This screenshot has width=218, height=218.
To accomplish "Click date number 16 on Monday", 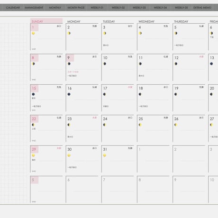I will (70, 88).
